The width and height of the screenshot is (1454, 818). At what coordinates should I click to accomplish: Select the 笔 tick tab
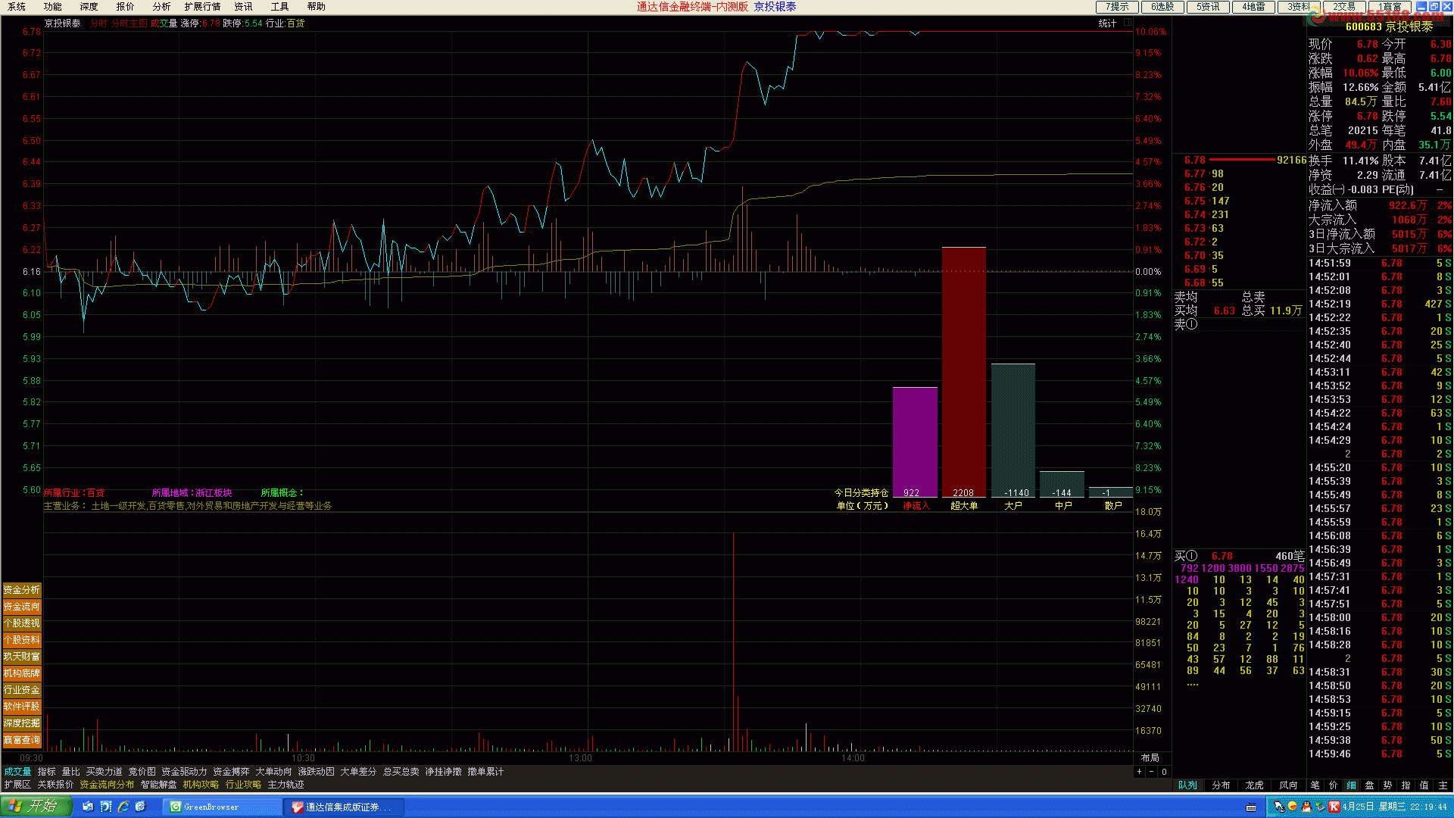point(1315,785)
